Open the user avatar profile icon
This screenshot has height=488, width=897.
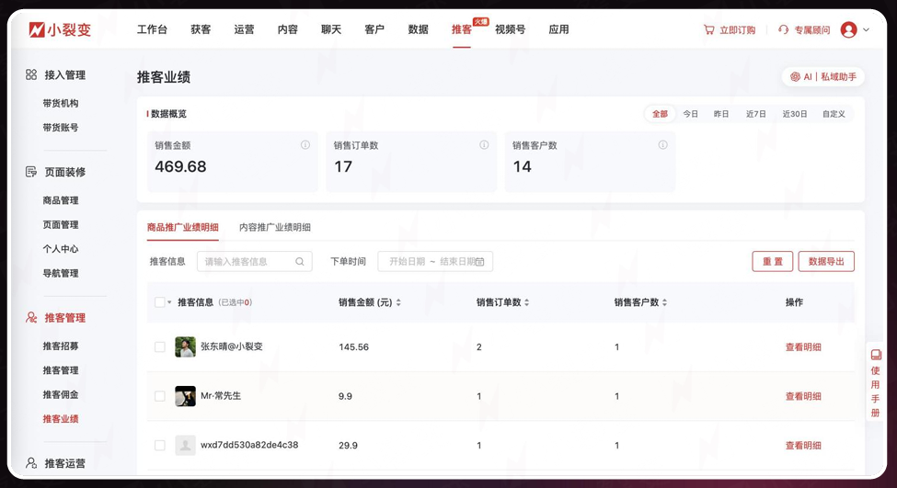point(848,29)
